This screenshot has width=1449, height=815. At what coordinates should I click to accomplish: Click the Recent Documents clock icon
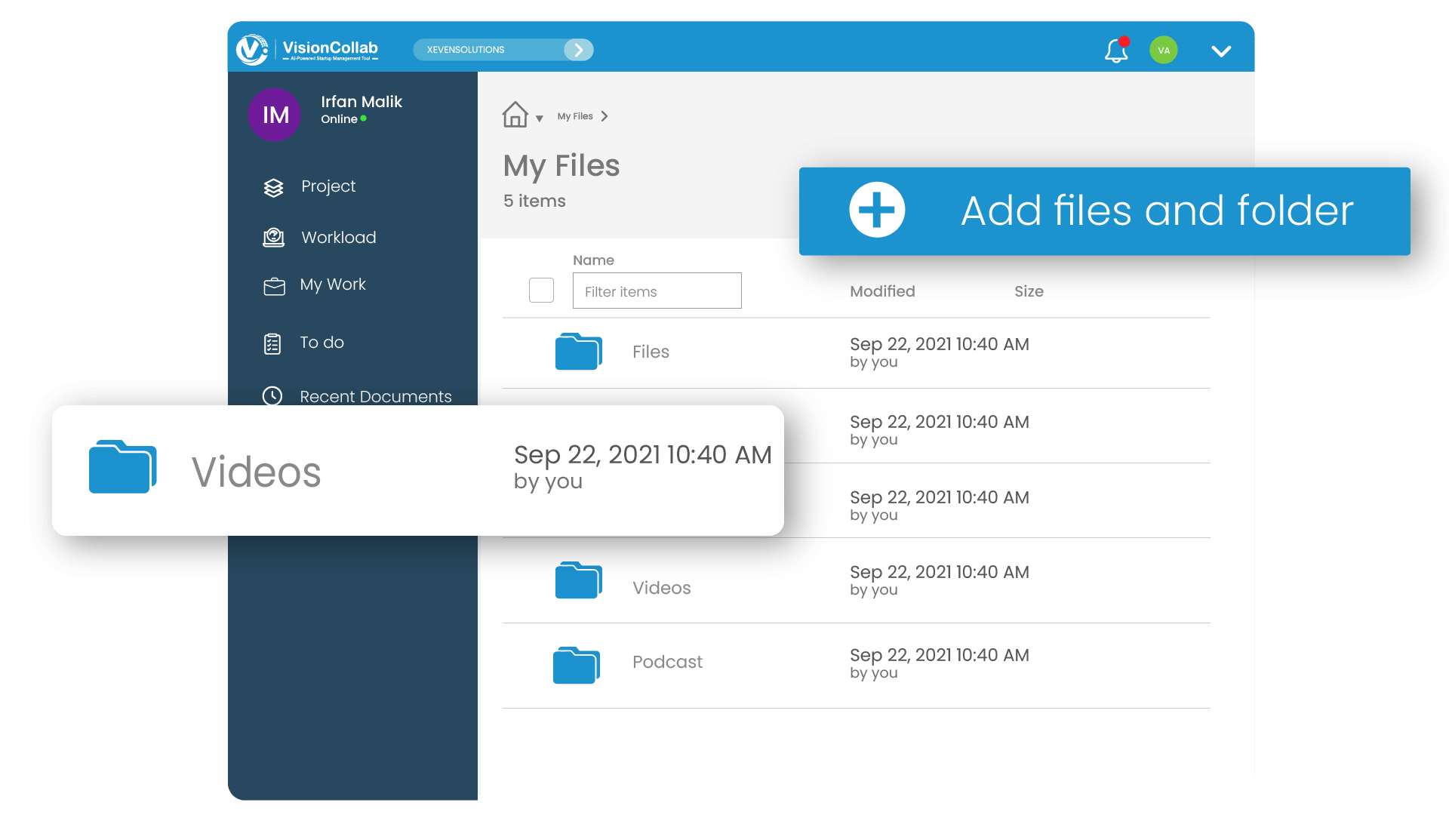click(272, 396)
